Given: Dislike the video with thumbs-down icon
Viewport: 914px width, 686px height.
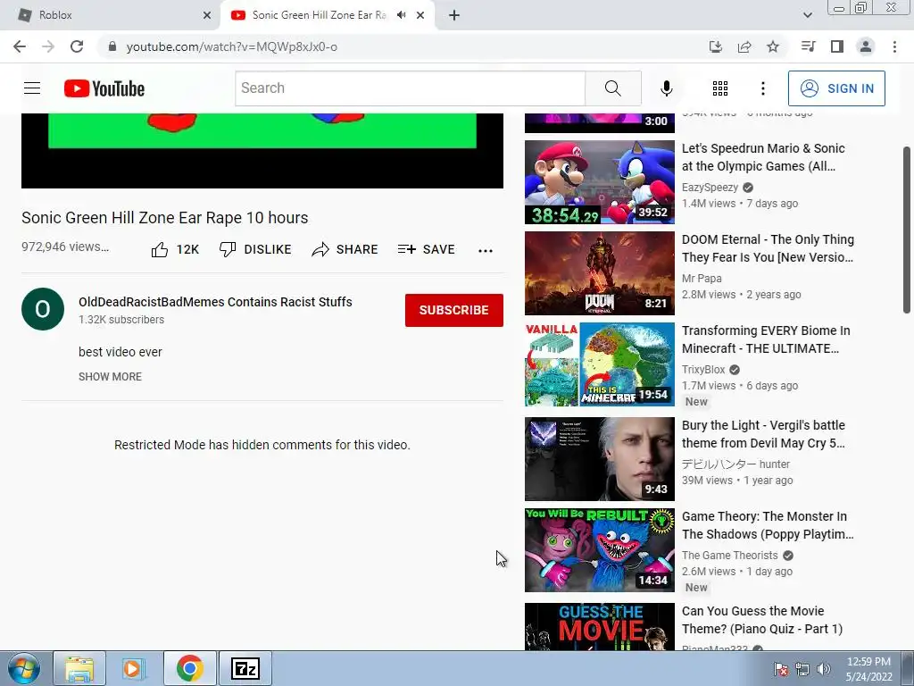Looking at the screenshot, I should tap(228, 250).
